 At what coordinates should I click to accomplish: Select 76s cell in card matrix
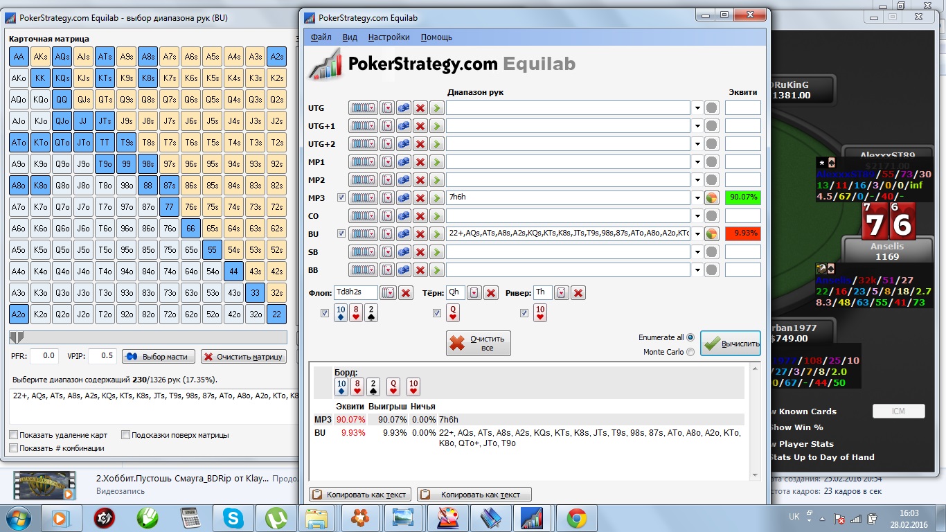[191, 207]
